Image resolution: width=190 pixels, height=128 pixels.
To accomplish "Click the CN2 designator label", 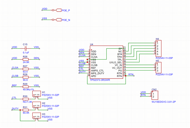I will [x=154, y=89].
